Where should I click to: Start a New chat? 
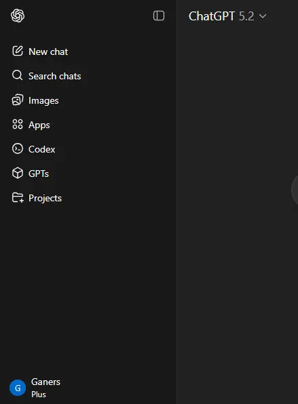[x=48, y=52]
